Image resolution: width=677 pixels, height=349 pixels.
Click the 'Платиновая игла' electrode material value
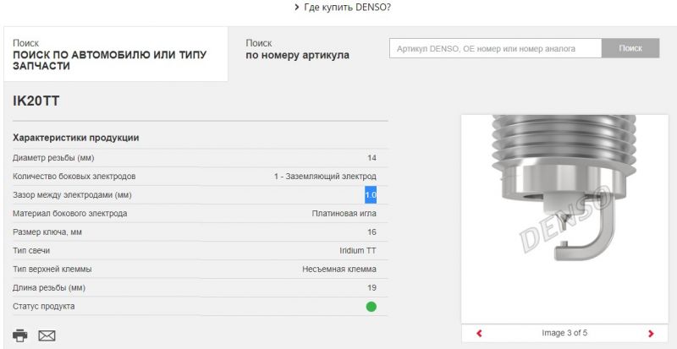click(x=344, y=214)
